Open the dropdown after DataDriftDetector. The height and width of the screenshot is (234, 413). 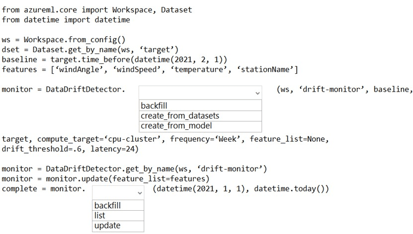click(x=200, y=92)
